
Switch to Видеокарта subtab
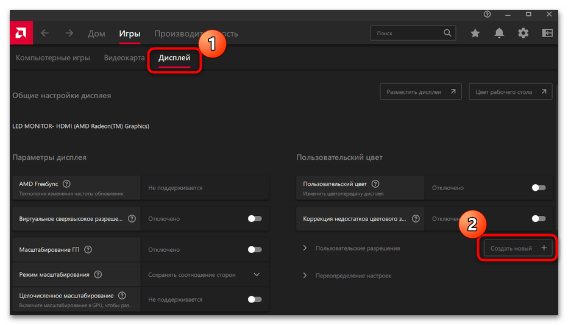tap(124, 57)
